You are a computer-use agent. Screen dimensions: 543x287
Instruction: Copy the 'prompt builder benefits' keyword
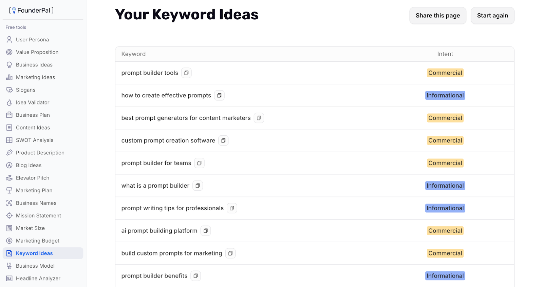point(195,276)
